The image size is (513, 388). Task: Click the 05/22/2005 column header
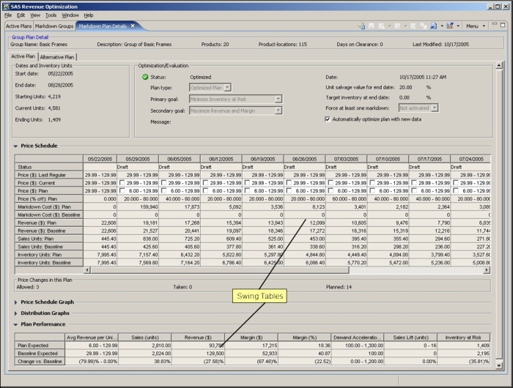[x=100, y=159]
